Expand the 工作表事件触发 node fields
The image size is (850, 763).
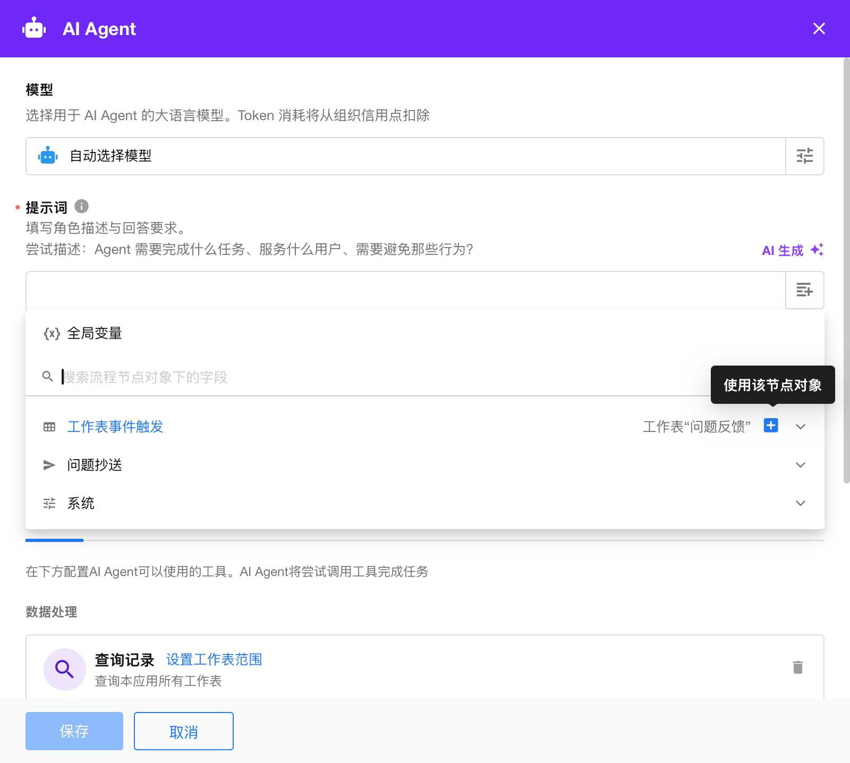pos(800,427)
